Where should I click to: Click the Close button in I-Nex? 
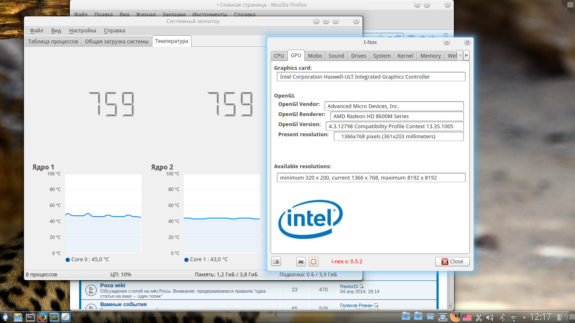click(x=453, y=262)
